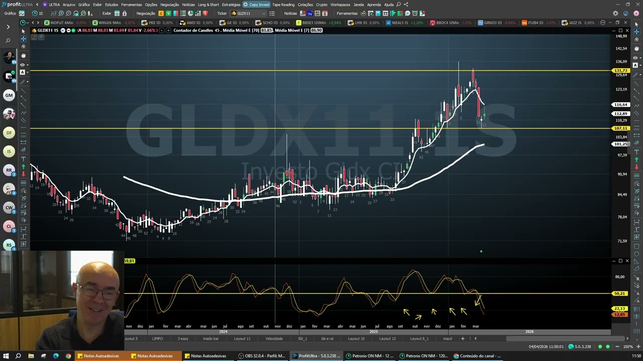Click the line chart indicator icon in toolbar
This screenshot has height=361, width=643.
pyautogui.click(x=54, y=13)
